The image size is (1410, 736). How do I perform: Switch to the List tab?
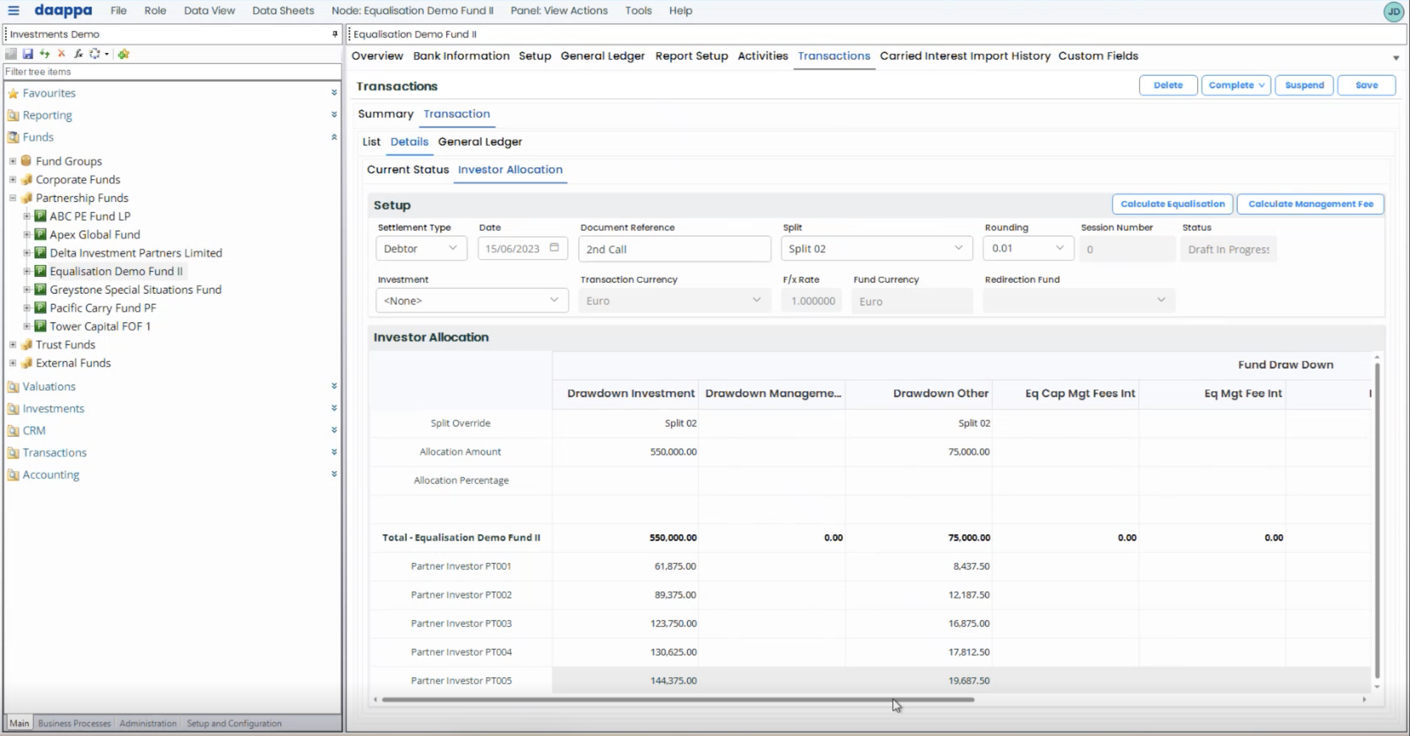[x=371, y=142]
